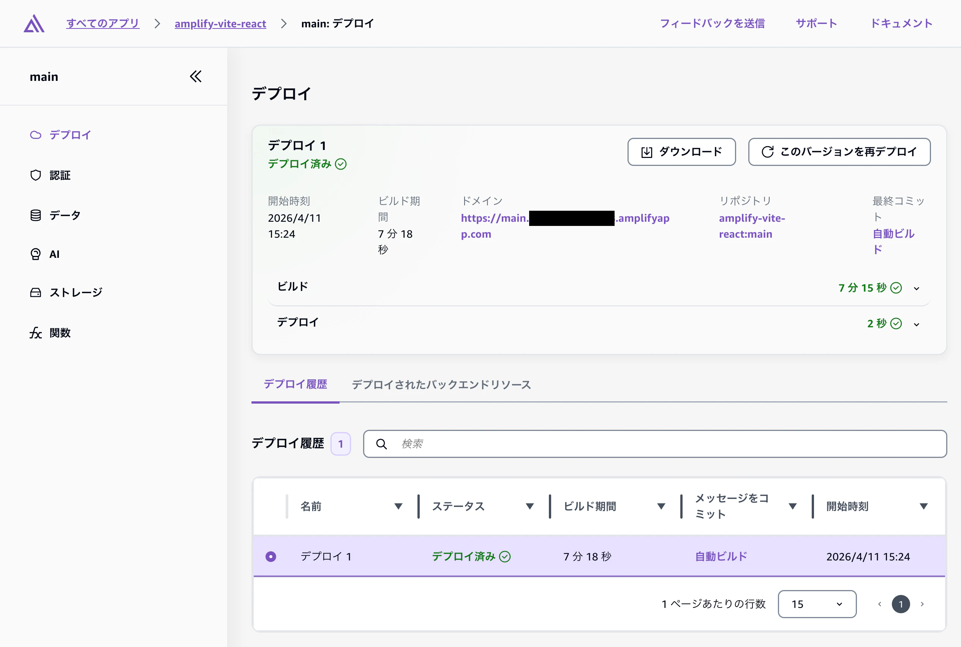Click page number 1 in pagination
This screenshot has height=647, width=961.
tap(901, 604)
